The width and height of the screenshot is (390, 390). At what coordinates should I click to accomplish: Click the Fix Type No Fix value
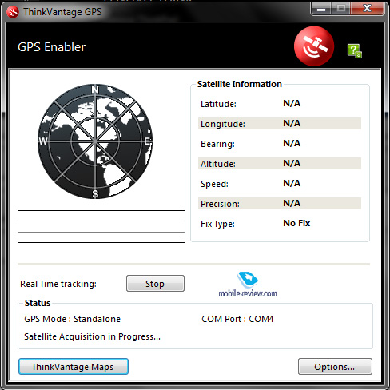pos(296,223)
